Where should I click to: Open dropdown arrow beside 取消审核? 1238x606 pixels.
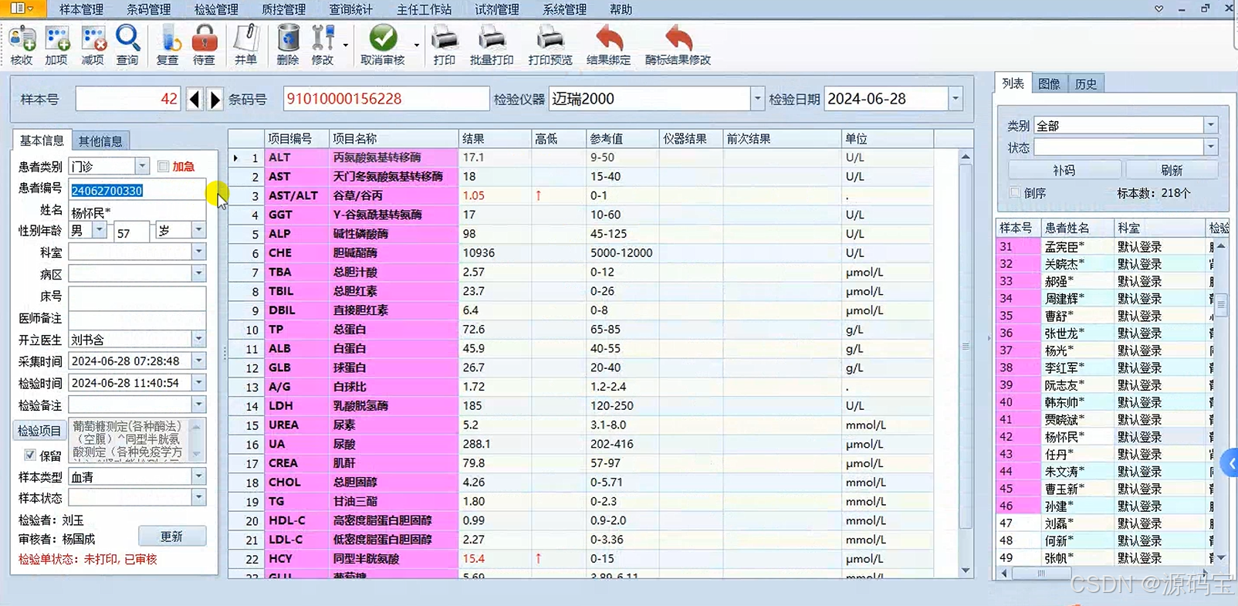pyautogui.click(x=417, y=45)
